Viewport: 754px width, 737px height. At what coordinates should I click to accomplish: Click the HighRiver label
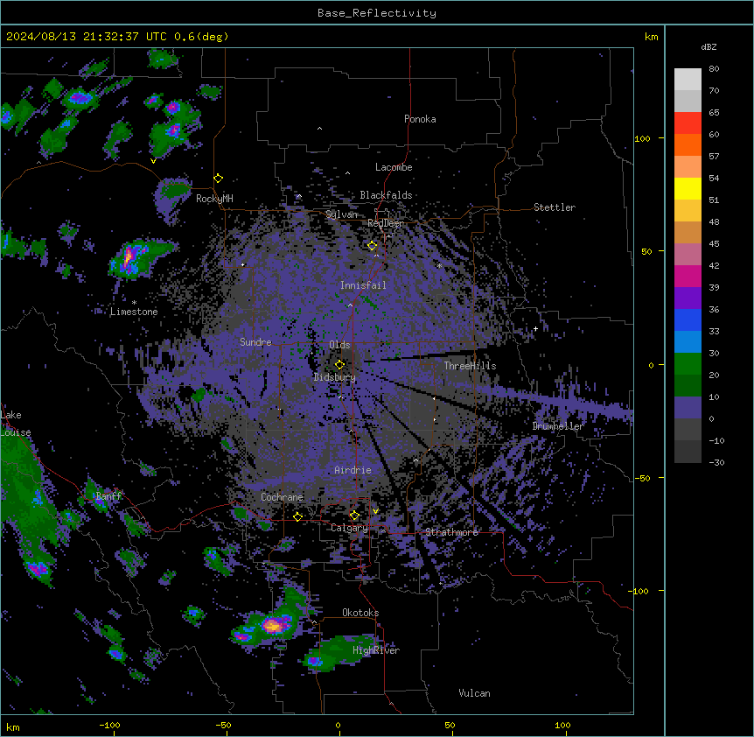pyautogui.click(x=376, y=650)
